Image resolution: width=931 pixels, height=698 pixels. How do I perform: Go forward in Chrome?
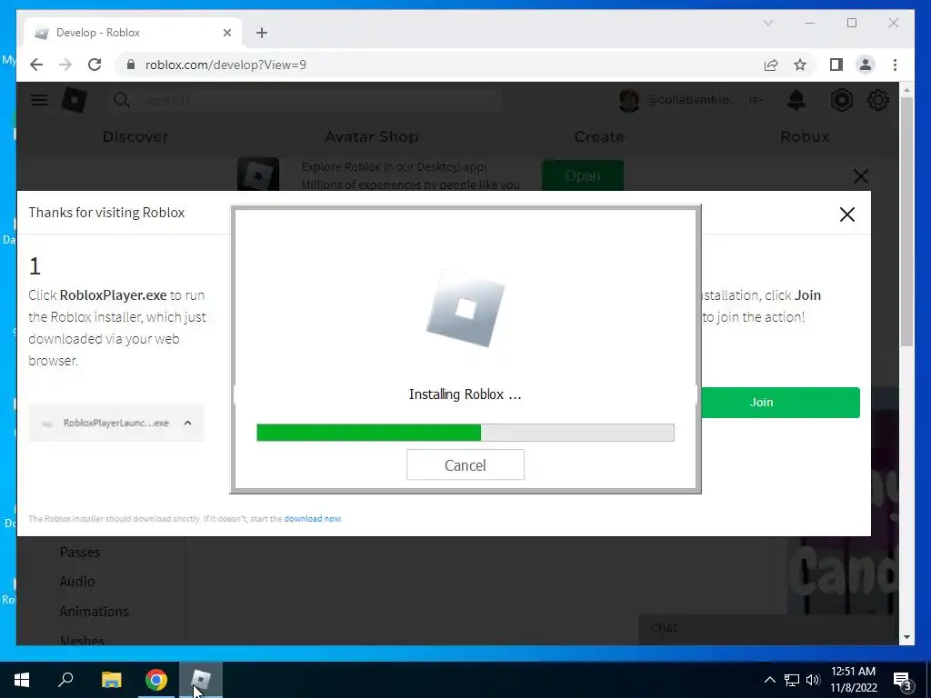click(65, 65)
